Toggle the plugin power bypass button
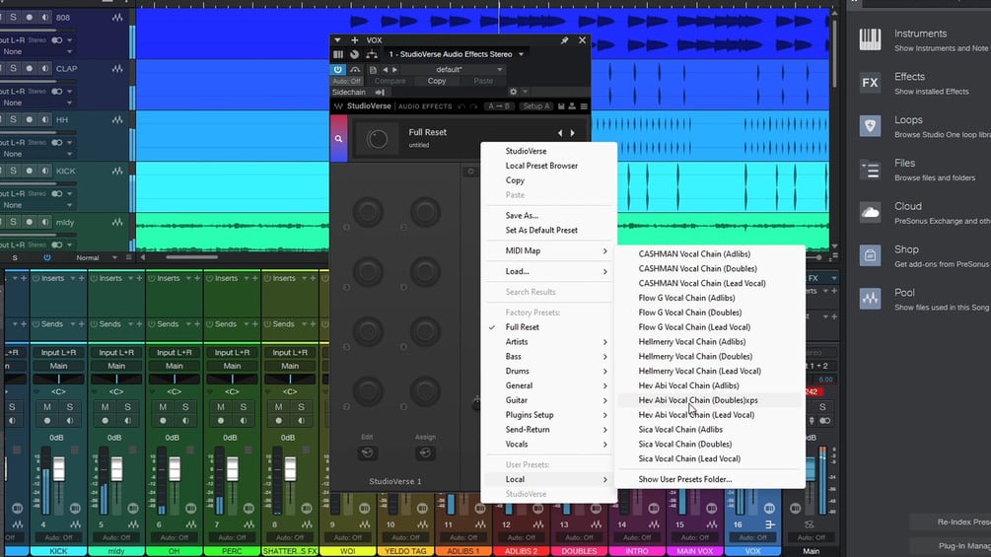This screenshot has width=991, height=557. pos(338,69)
